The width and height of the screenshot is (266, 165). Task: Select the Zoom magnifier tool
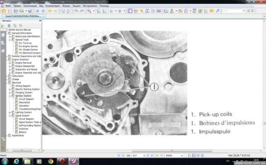tap(89, 11)
